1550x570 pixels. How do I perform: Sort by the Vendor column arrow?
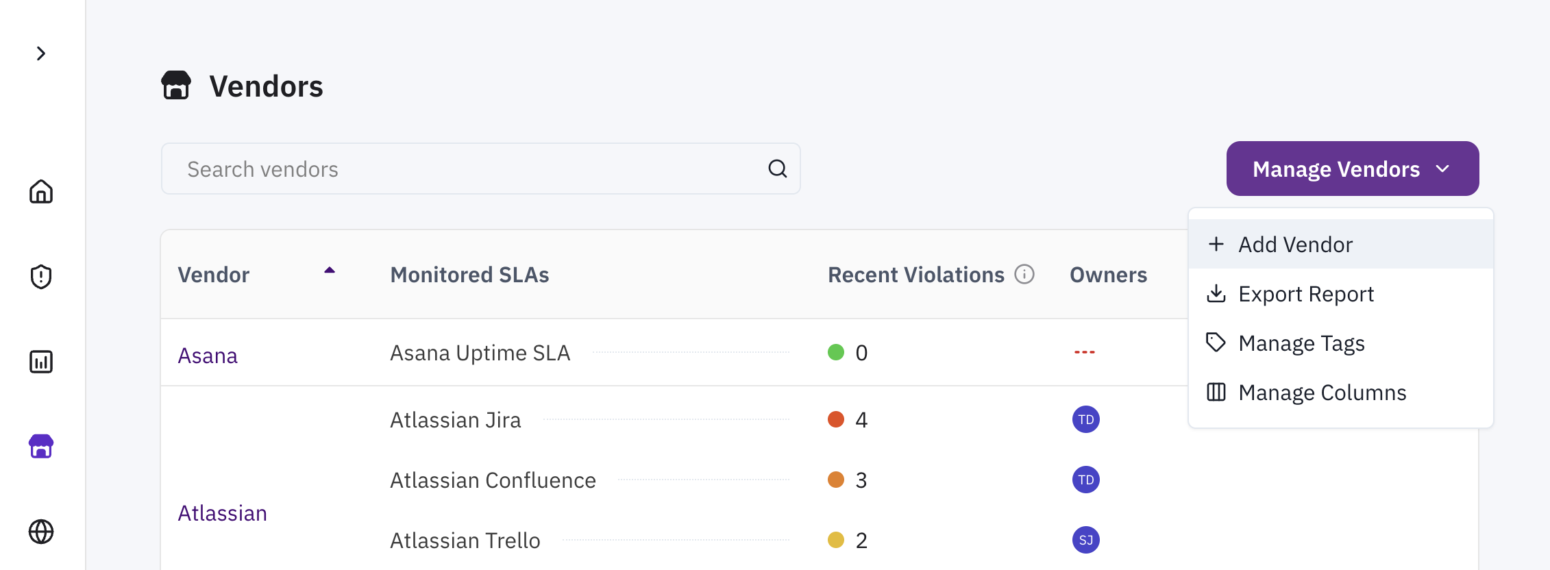[330, 271]
